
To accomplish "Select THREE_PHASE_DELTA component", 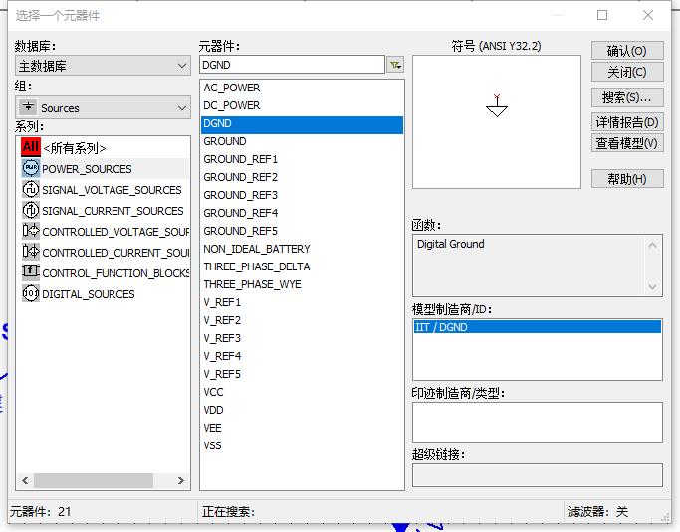I will coord(302,266).
